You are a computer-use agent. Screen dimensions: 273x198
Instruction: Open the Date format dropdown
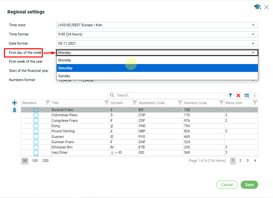point(253,43)
